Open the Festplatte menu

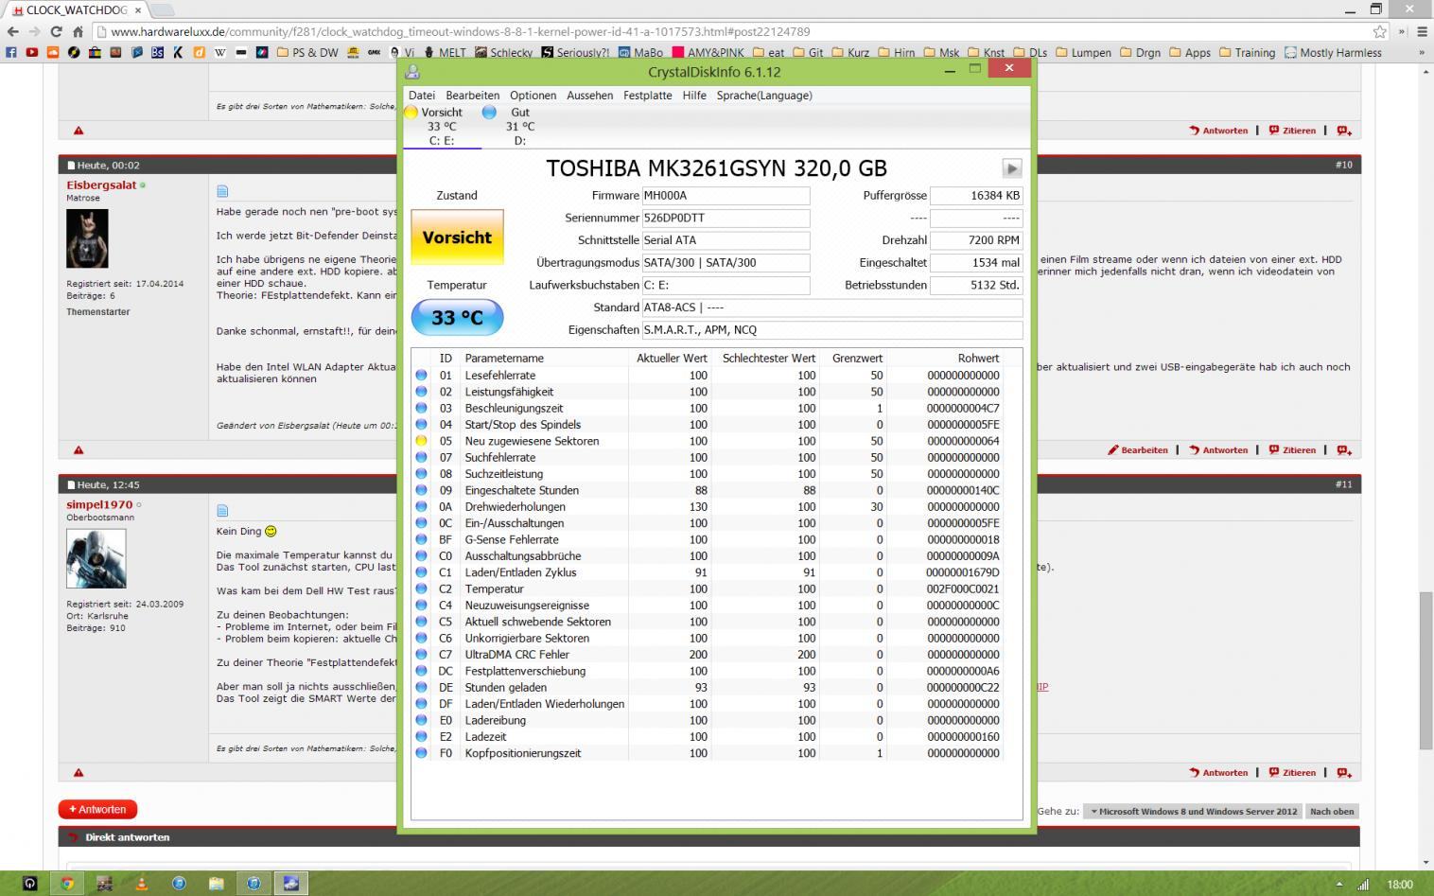(648, 96)
